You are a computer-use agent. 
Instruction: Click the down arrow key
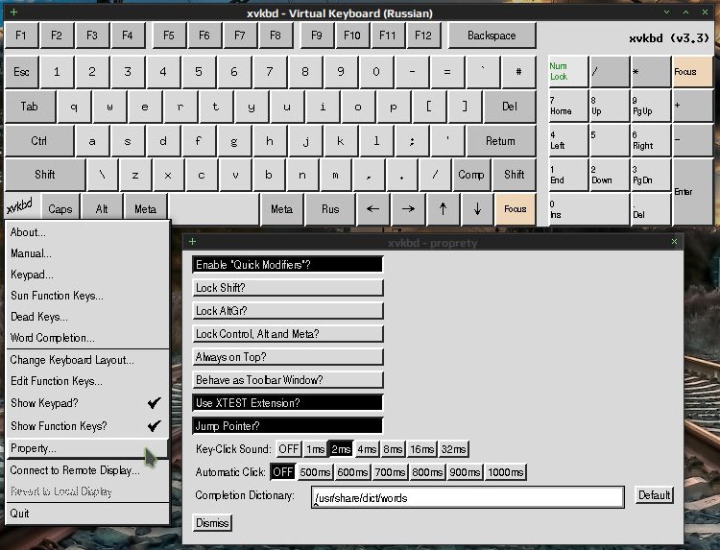click(477, 209)
